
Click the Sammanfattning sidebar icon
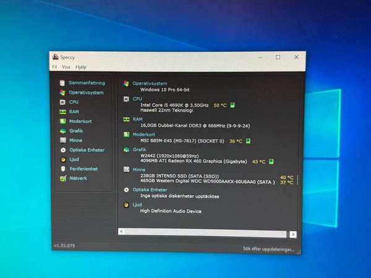(x=62, y=83)
